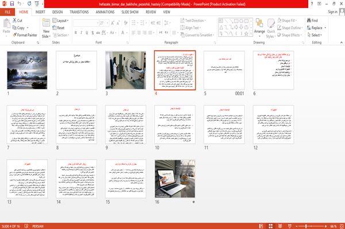This screenshot has height=229, width=345.
Task: Open the Text Direction dropdown
Action: tap(193, 21)
